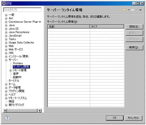Select the 起動中 tree item
This screenshot has height=125, width=146.
point(17,77)
